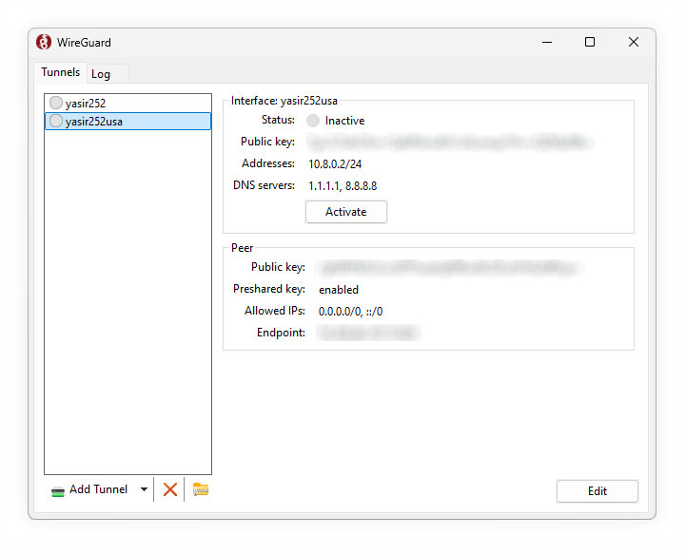Image resolution: width=686 pixels, height=554 pixels.
Task: Click the Allowed IPs value 0.0.0.0/0, ::/0
Action: tap(350, 312)
